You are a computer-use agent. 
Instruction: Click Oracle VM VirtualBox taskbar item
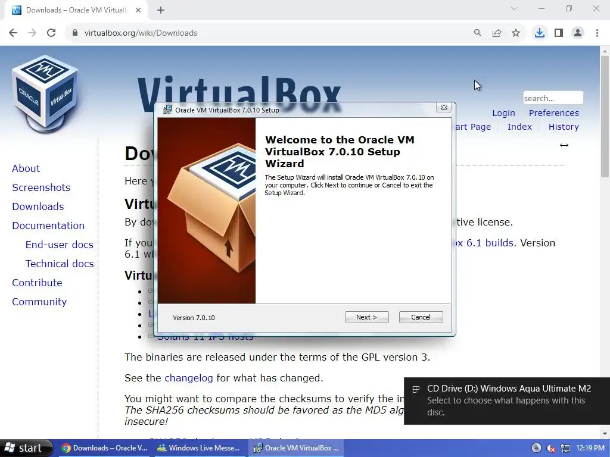[x=296, y=448]
